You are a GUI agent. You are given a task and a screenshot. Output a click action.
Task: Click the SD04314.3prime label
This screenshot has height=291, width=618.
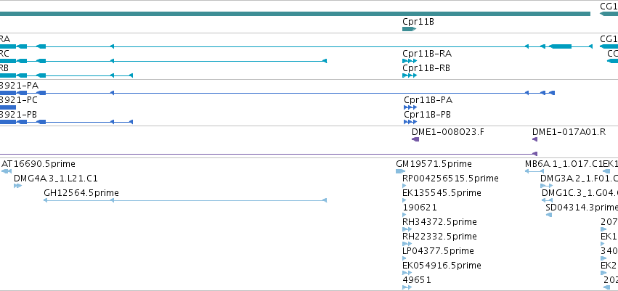click(x=582, y=208)
